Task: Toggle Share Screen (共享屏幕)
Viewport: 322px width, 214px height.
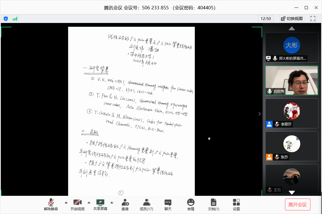Action: click(x=100, y=205)
